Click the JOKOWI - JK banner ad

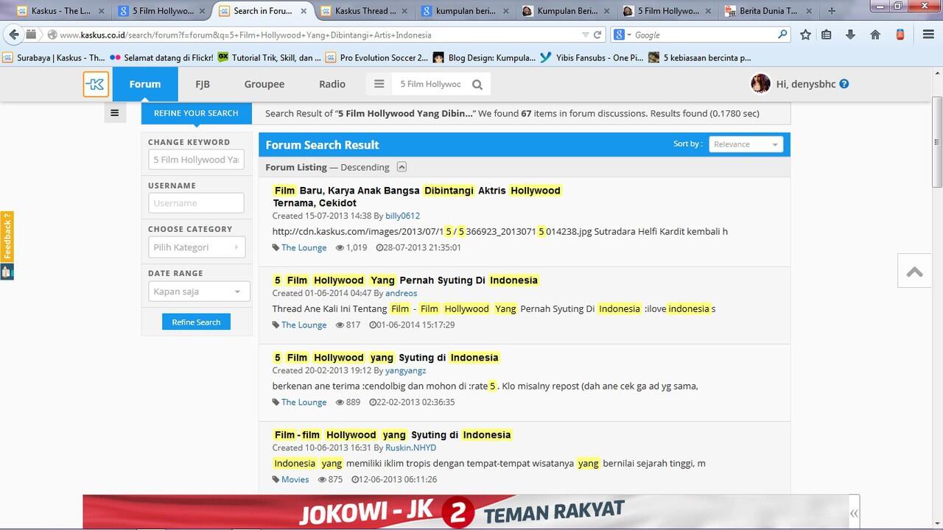coord(467,512)
